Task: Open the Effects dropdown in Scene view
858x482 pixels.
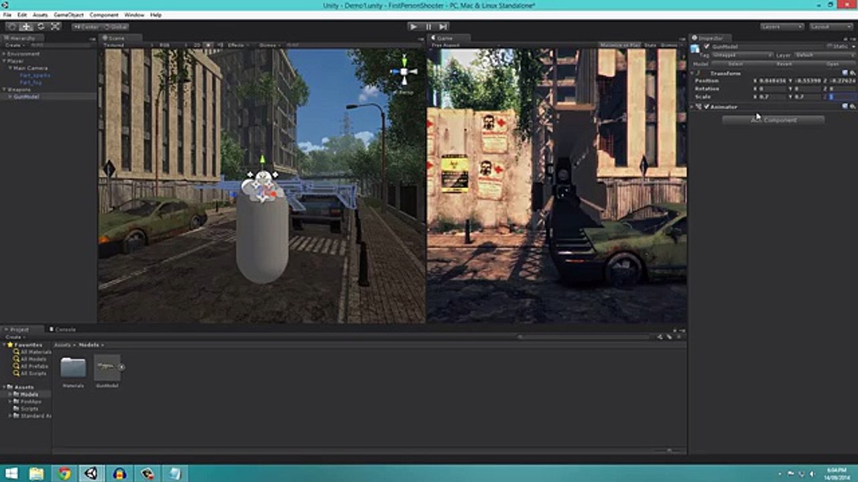Action: 237,46
